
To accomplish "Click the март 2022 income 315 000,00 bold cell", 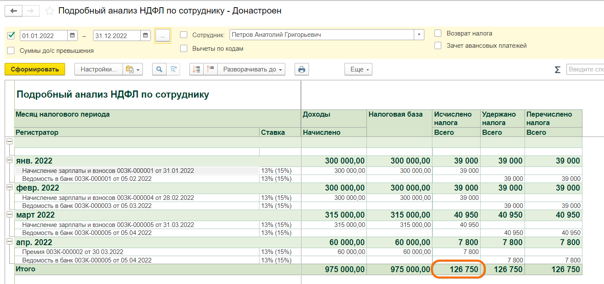I will [334, 215].
